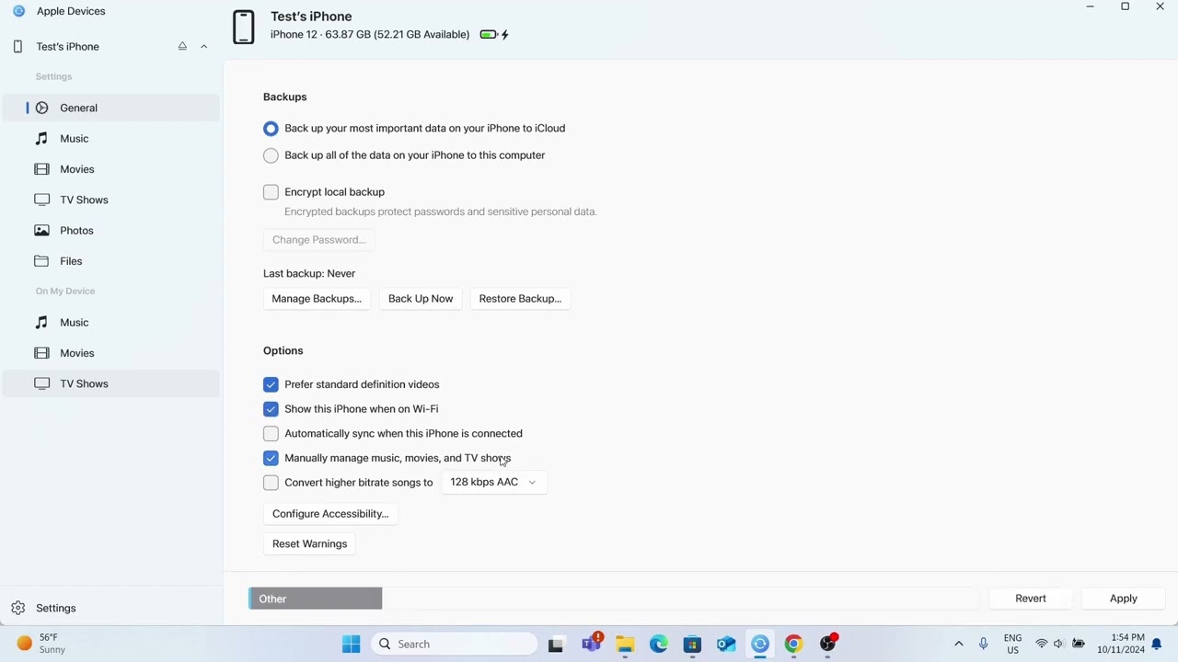This screenshot has height=662, width=1178.
Task: Uncheck Show this iPhone when on Wi-Fi
Action: [x=271, y=409]
